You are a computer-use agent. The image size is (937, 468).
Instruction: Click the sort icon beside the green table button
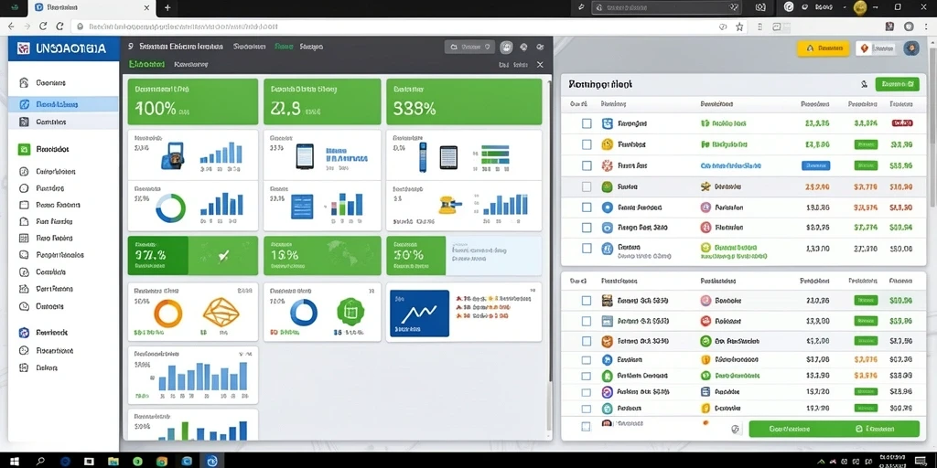click(x=864, y=85)
